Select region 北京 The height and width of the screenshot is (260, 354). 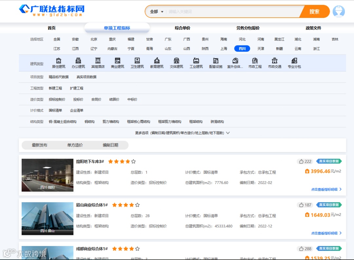[x=94, y=39]
